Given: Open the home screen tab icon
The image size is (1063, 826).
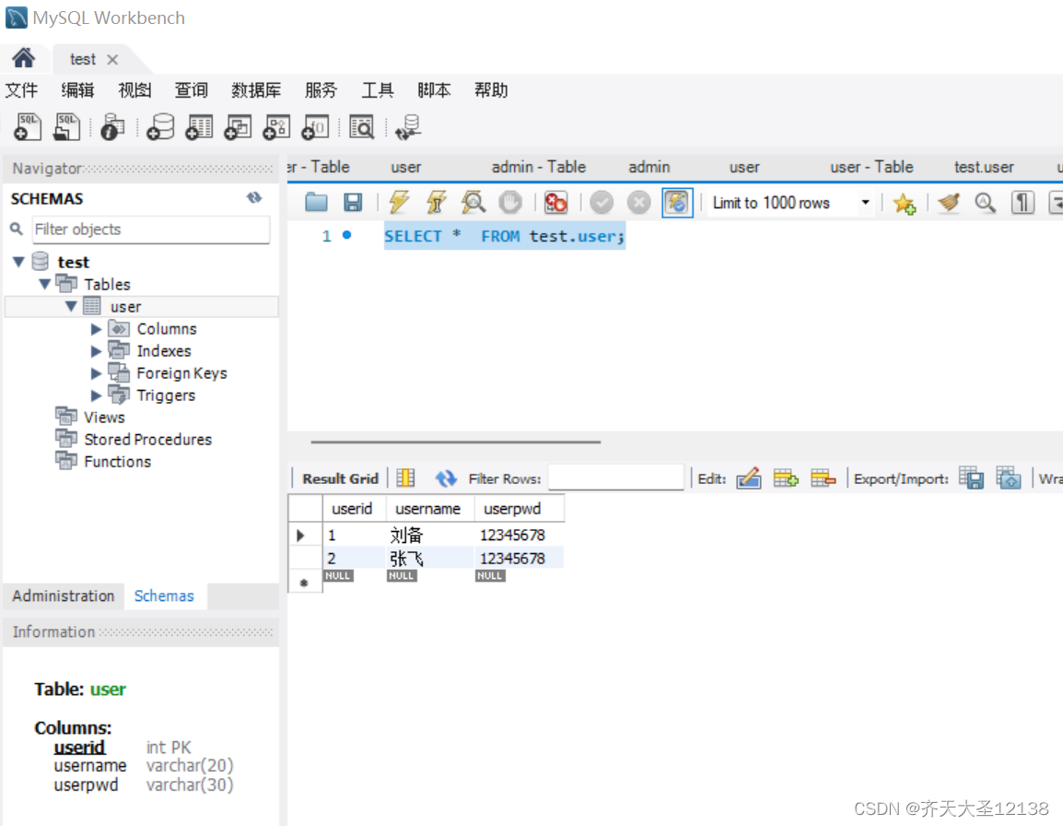Looking at the screenshot, I should click(x=23, y=58).
